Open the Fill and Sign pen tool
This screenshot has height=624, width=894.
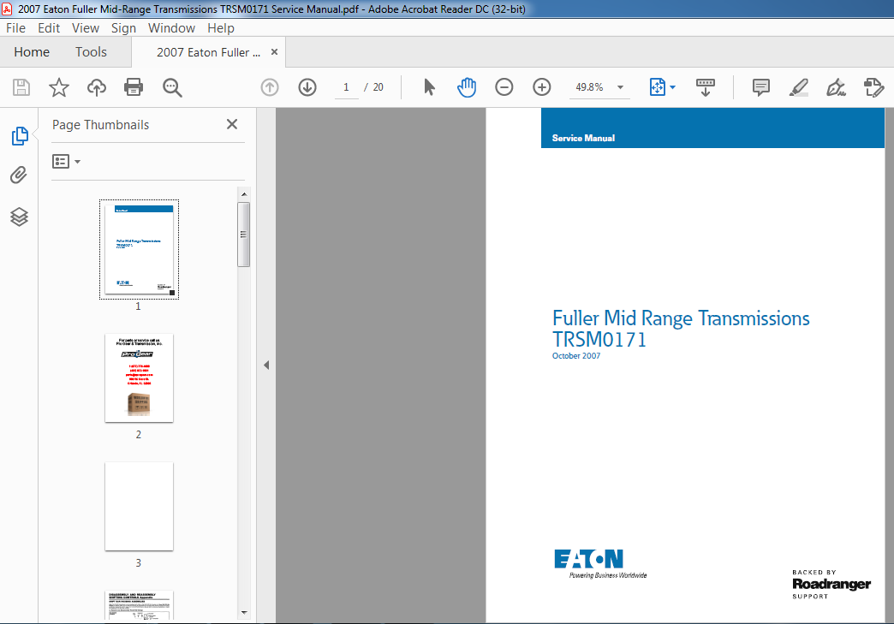click(x=836, y=87)
